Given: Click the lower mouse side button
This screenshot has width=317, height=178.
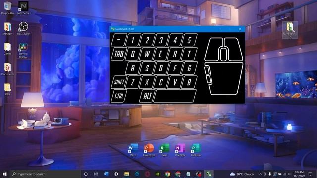Looking at the screenshot, I should click(209, 79).
